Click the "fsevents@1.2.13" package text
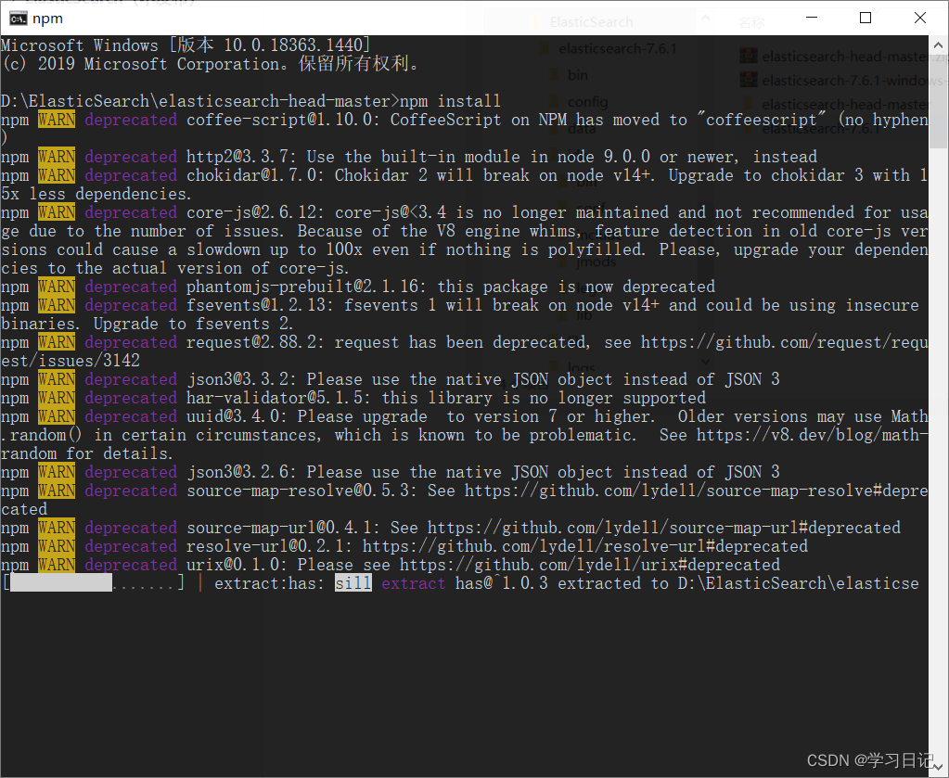Screen dimensions: 949x778 pos(261,305)
